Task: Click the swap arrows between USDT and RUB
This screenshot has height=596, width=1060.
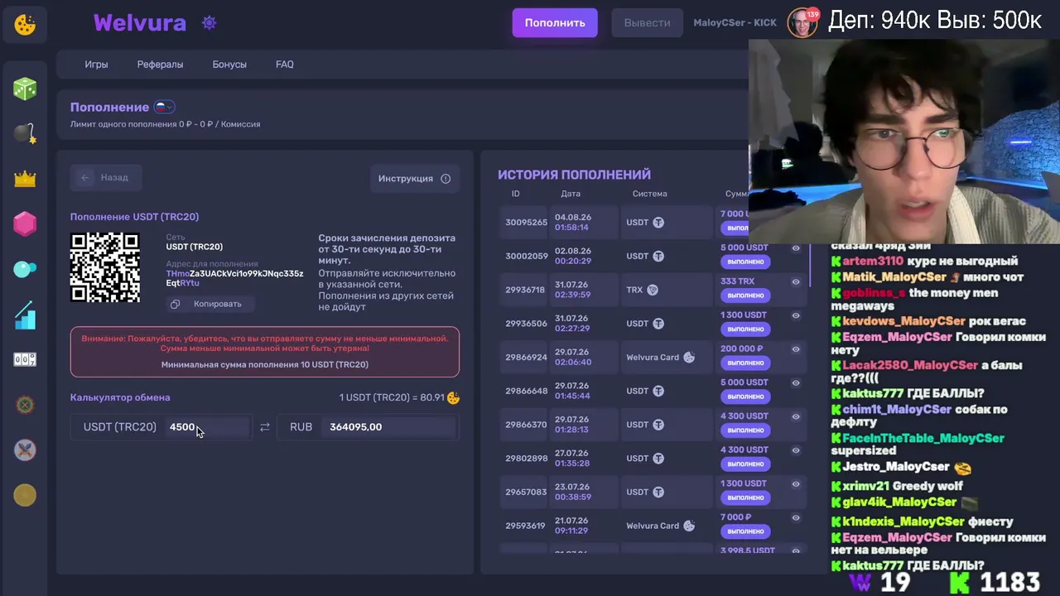Action: pos(265,427)
